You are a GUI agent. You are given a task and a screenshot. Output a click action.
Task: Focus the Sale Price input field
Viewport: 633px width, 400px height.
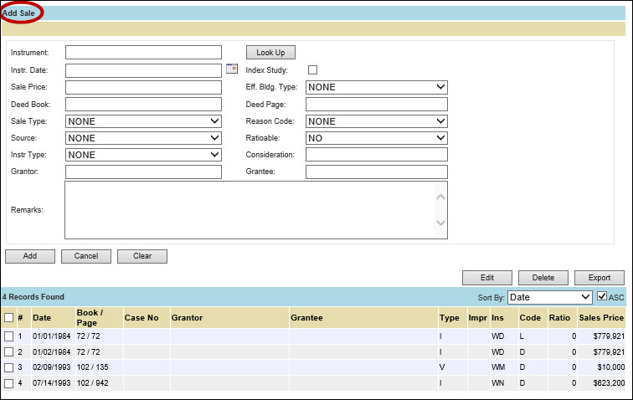click(143, 87)
